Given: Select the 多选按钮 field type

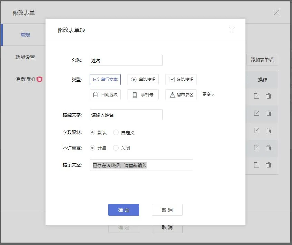Looking at the screenshot, I should click(181, 80).
